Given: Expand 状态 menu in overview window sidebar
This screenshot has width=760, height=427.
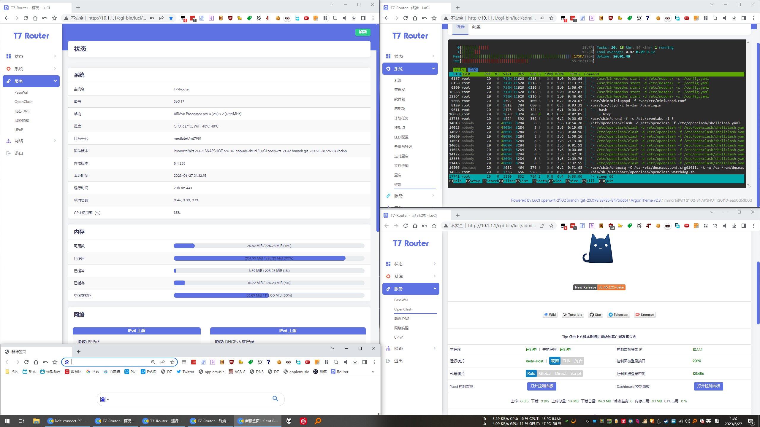Looking at the screenshot, I should tap(31, 56).
